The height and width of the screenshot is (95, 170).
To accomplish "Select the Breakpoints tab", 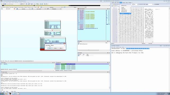I will [x=54, y=9].
